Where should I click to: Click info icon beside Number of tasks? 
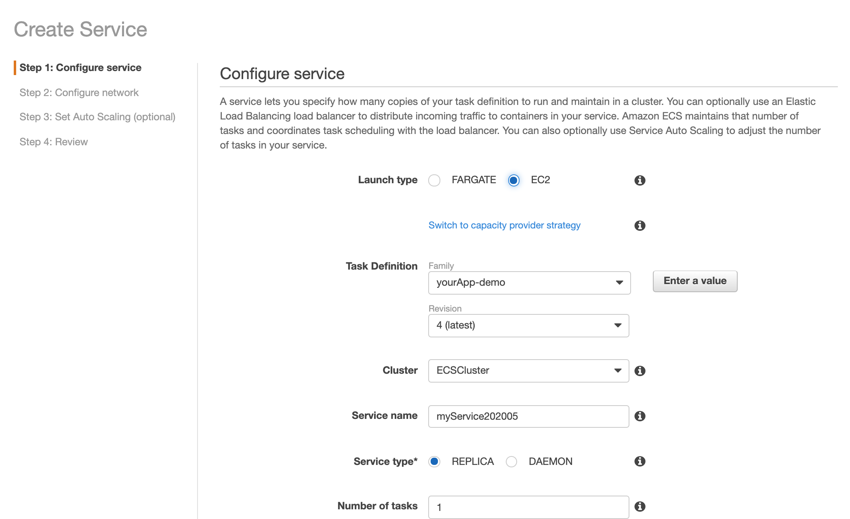pyautogui.click(x=640, y=506)
